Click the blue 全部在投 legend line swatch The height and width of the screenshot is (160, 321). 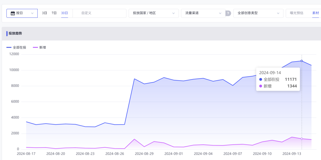[9, 47]
